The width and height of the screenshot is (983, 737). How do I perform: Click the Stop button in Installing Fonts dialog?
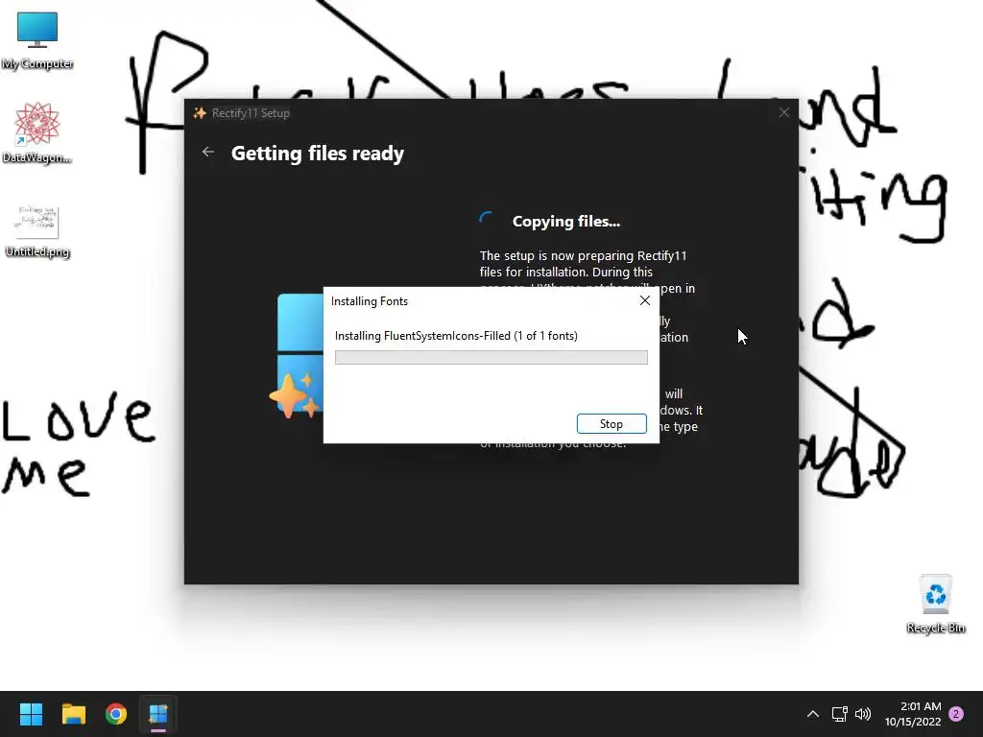pyautogui.click(x=611, y=423)
